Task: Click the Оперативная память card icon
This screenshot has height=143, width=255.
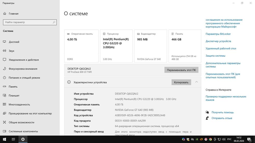Action: click(68, 34)
